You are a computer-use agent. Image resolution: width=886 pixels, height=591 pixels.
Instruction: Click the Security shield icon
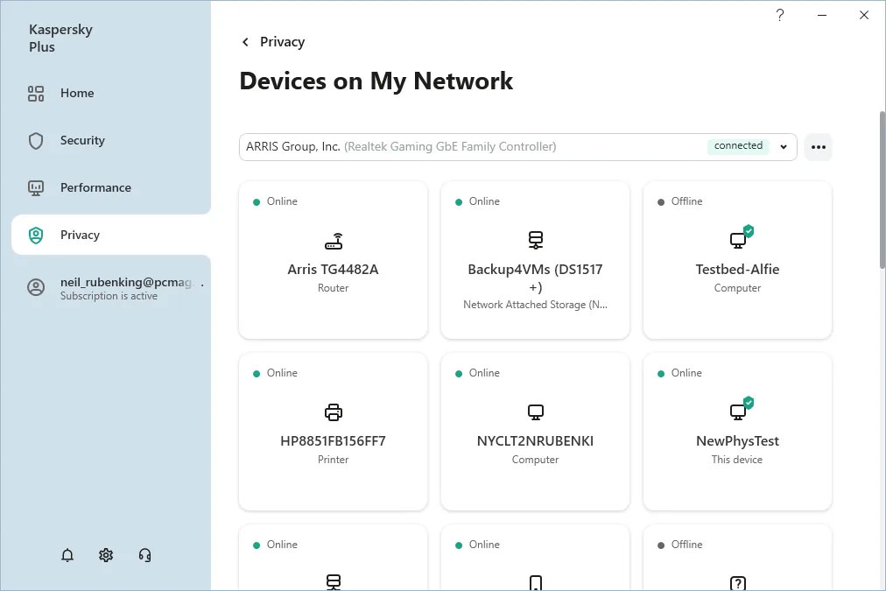pos(36,141)
